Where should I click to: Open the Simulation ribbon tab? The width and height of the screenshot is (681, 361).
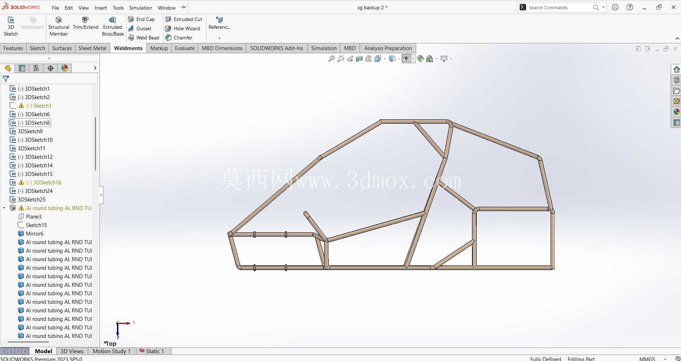point(324,48)
